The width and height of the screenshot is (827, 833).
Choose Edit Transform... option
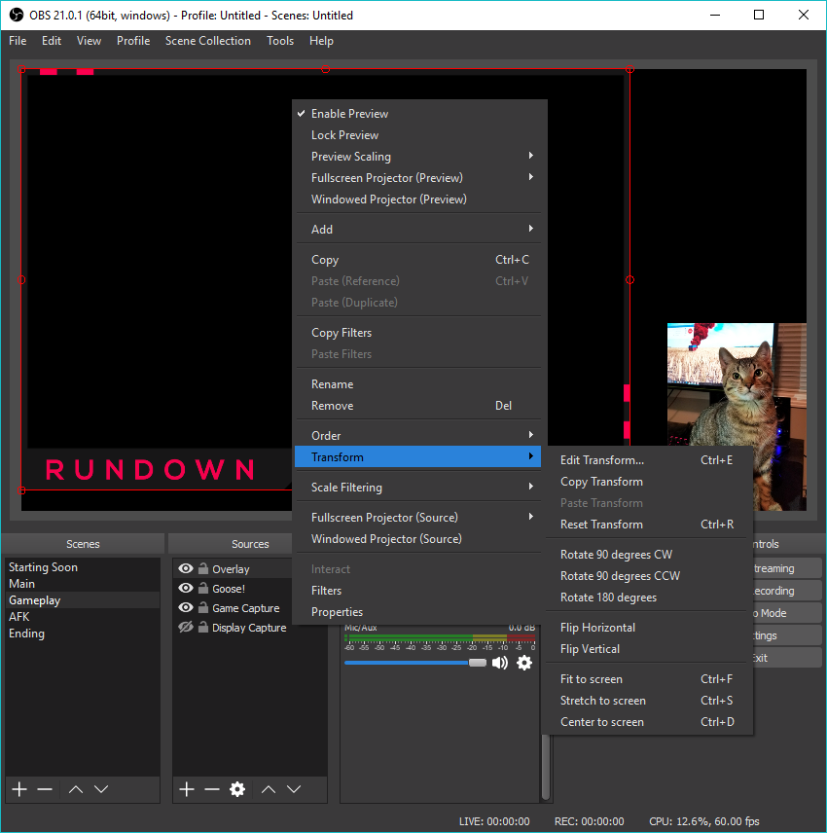pos(647,460)
